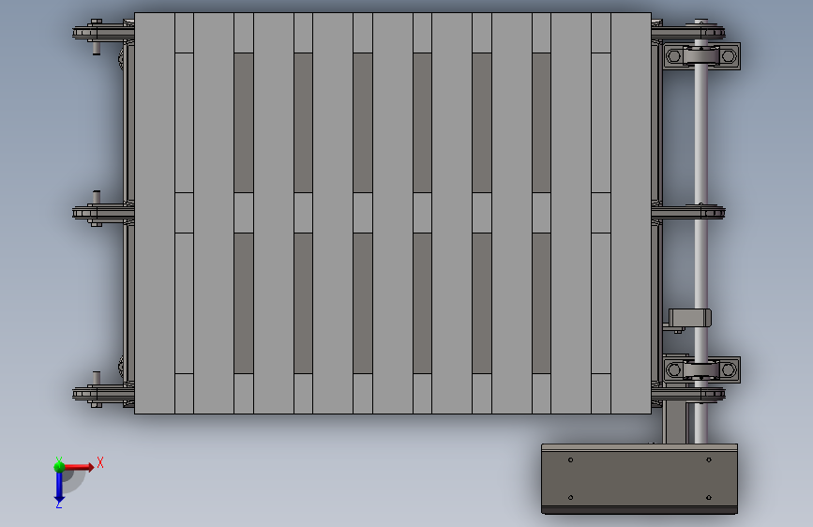Select the rightmost wide conveyor slat

pyautogui.click(x=631, y=213)
